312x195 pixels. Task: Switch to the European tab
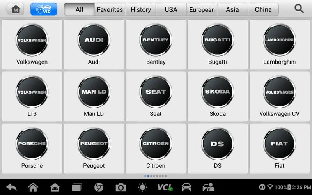pyautogui.click(x=202, y=9)
